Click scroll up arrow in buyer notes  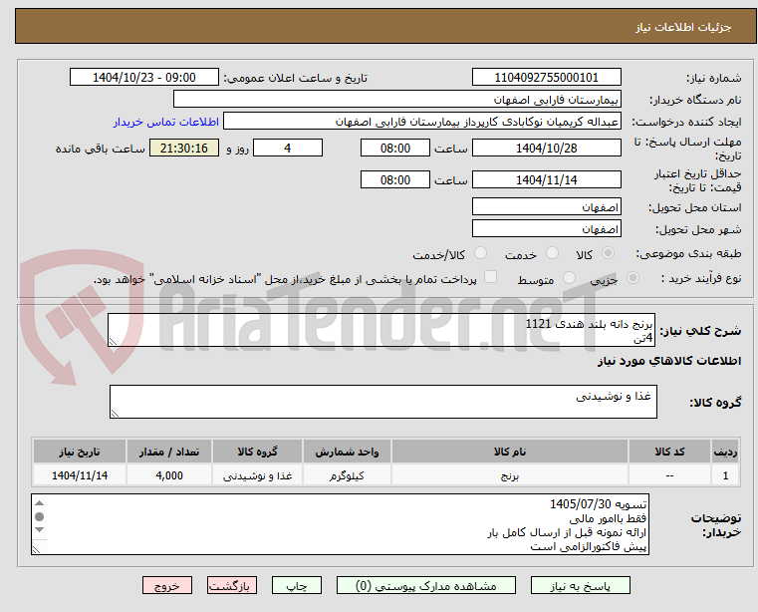pyautogui.click(x=40, y=503)
